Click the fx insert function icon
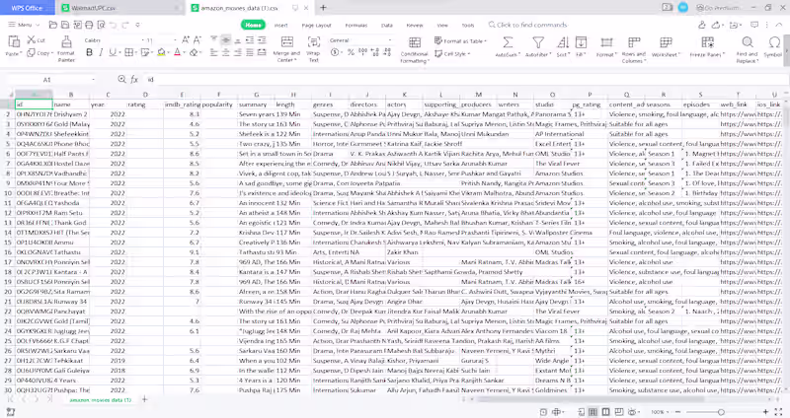Viewport: 790px width, 418px height. pyautogui.click(x=134, y=80)
